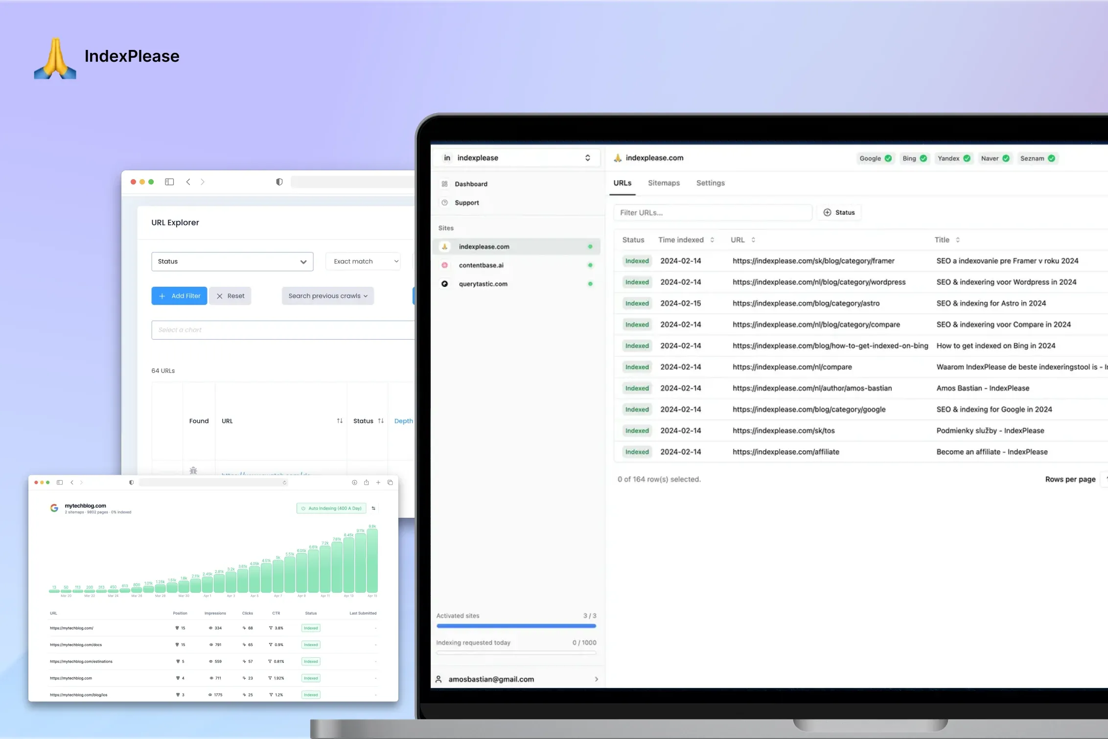Click share icon in mytechblog browser window

366,483
